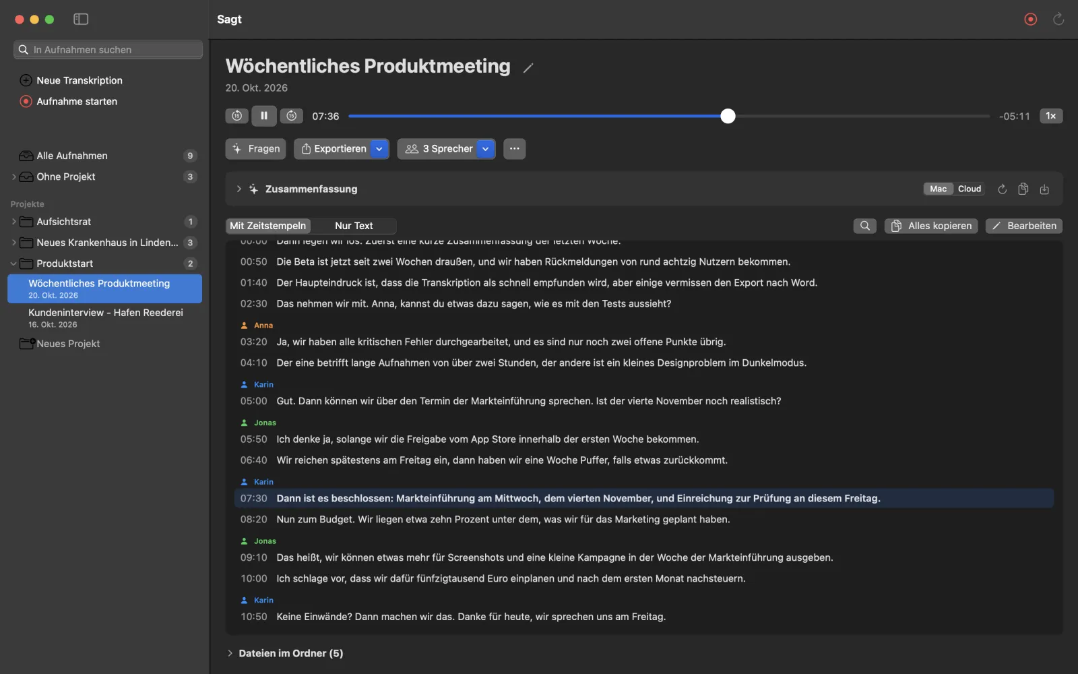Viewport: 1078px width, 674px height.
Task: Skip forward 15 seconds
Action: tap(291, 116)
